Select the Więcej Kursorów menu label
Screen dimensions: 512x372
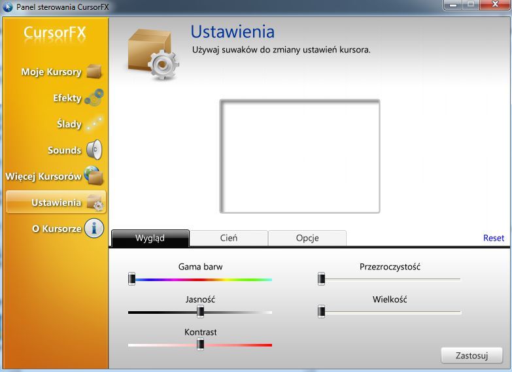click(x=43, y=177)
